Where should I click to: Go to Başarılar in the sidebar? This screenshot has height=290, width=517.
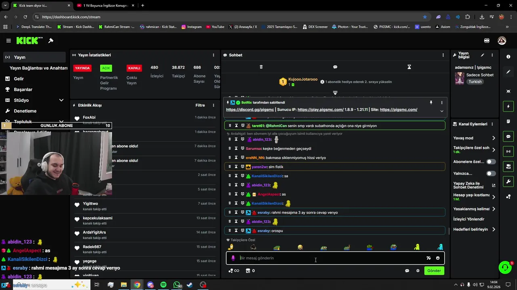[23, 89]
